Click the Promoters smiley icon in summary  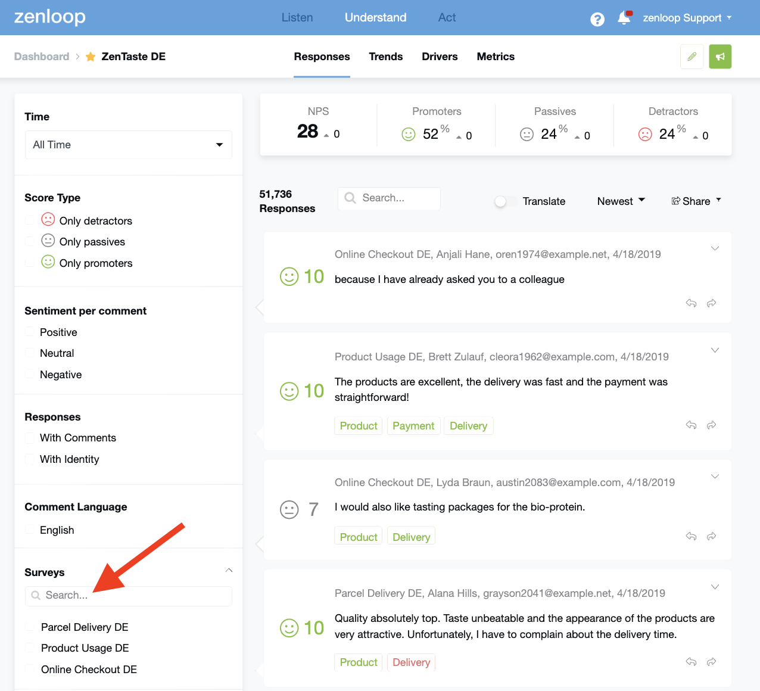[409, 135]
